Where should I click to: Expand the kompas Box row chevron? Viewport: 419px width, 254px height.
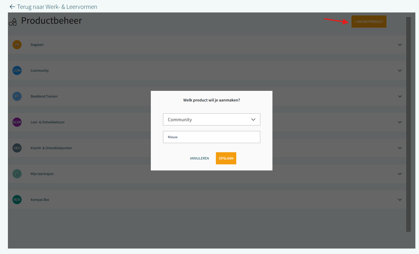click(x=400, y=200)
